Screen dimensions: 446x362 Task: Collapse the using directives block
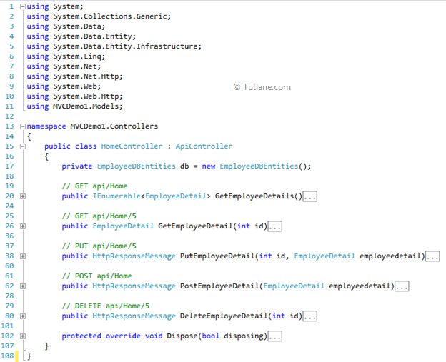click(23, 6)
